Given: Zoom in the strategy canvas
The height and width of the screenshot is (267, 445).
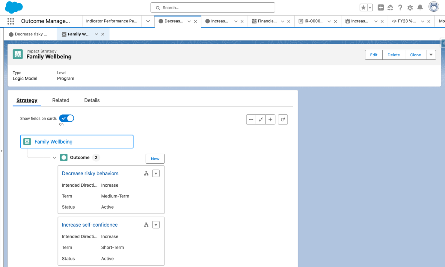Looking at the screenshot, I should point(270,120).
